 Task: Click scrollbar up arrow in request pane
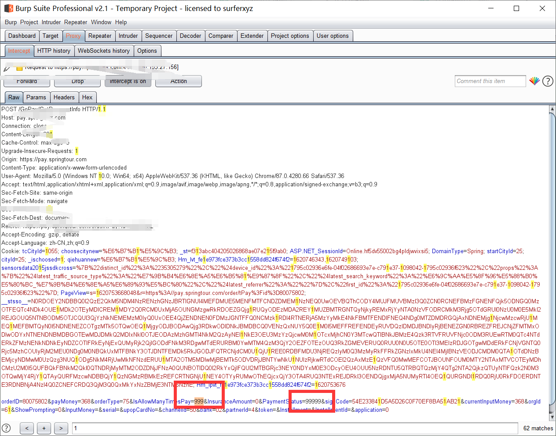552,109
